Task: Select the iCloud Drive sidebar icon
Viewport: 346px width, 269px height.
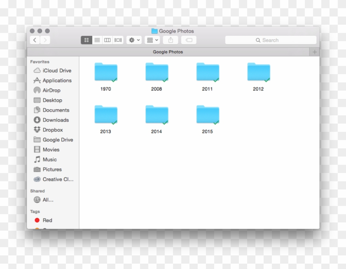Action: tap(37, 70)
